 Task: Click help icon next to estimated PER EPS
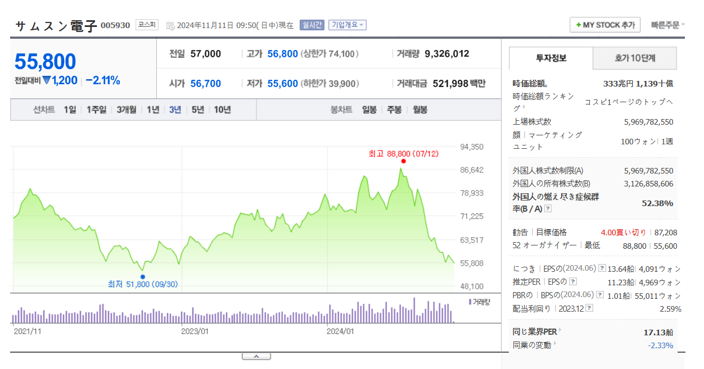click(573, 281)
